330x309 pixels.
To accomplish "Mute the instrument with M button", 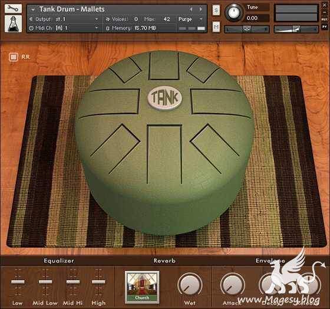I will [x=216, y=27].
